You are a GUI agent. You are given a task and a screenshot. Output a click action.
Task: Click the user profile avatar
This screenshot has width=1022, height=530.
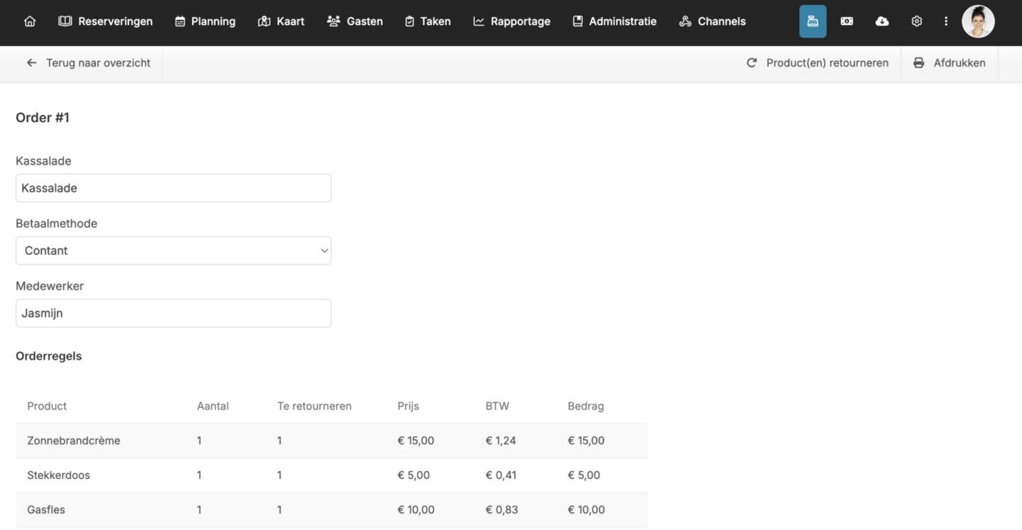978,21
